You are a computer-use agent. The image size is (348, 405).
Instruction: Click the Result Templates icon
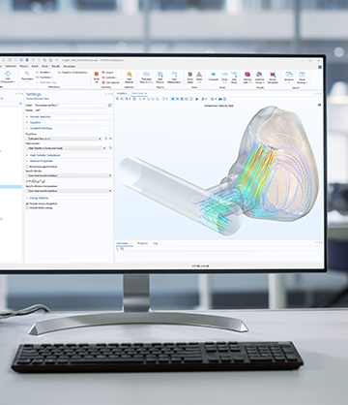[273, 78]
